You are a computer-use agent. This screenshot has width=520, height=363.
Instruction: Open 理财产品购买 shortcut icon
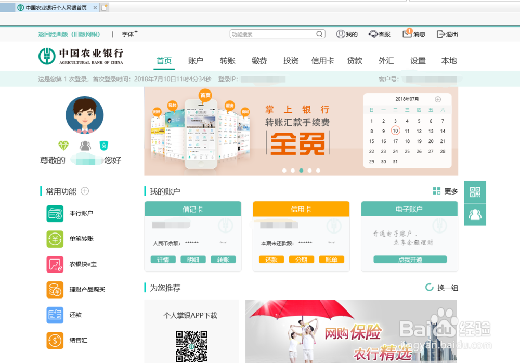55,290
